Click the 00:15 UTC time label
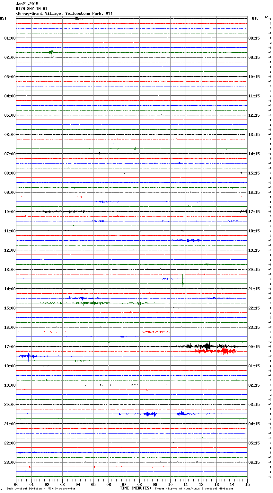Screen dimensions: 273x493 click(x=254, y=347)
